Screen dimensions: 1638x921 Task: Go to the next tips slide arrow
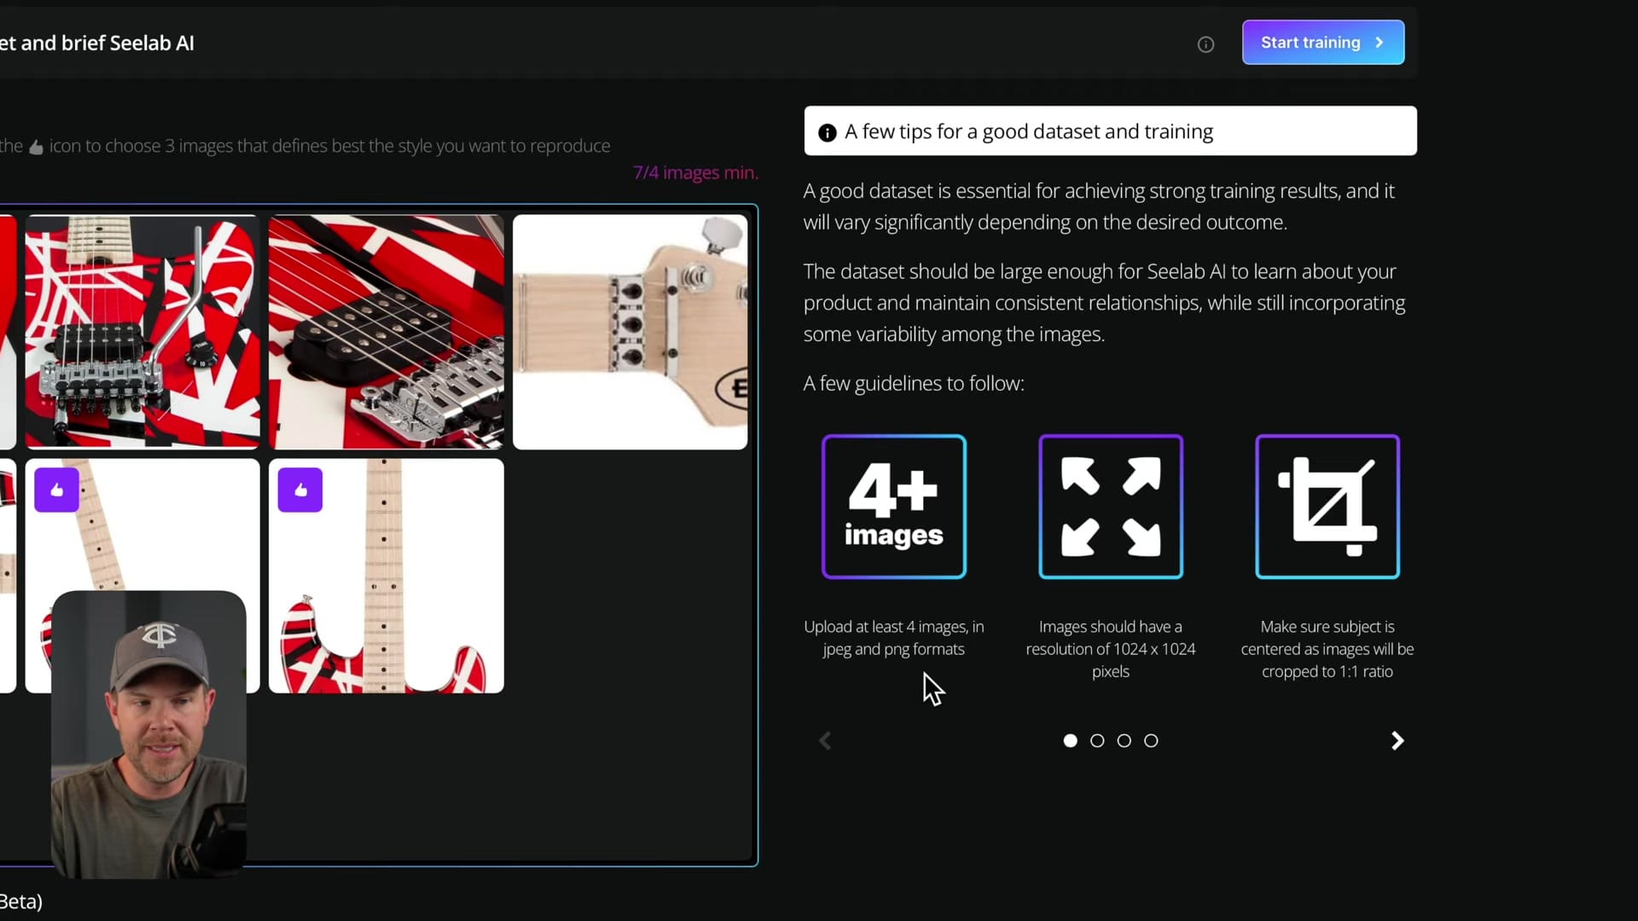1397,740
